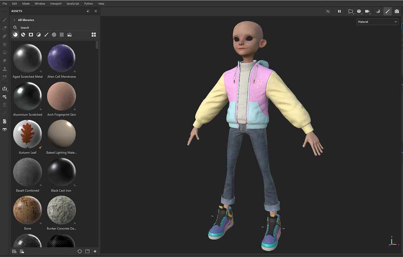The image size is (403, 257).
Task: Open the Send to export icon in left toolbar
Action: 4,89
